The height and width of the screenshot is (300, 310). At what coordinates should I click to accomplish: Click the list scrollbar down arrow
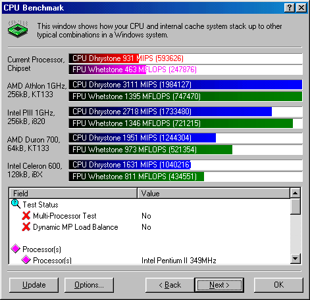pyautogui.click(x=296, y=259)
